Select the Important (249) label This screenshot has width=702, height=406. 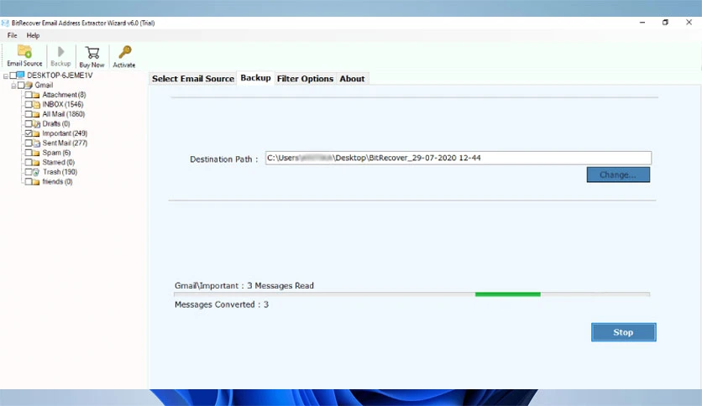point(65,133)
